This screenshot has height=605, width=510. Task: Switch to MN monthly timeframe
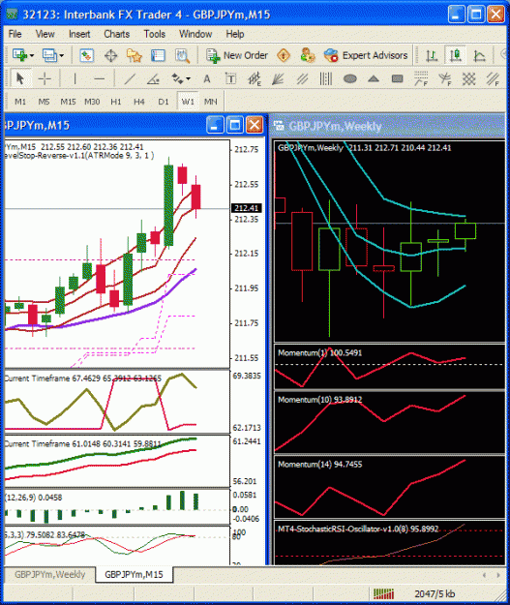pyautogui.click(x=211, y=102)
